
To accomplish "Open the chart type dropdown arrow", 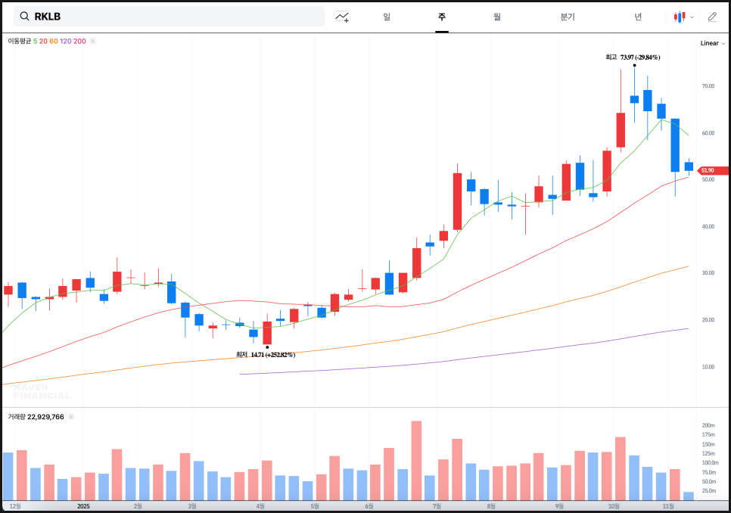I will click(x=692, y=17).
